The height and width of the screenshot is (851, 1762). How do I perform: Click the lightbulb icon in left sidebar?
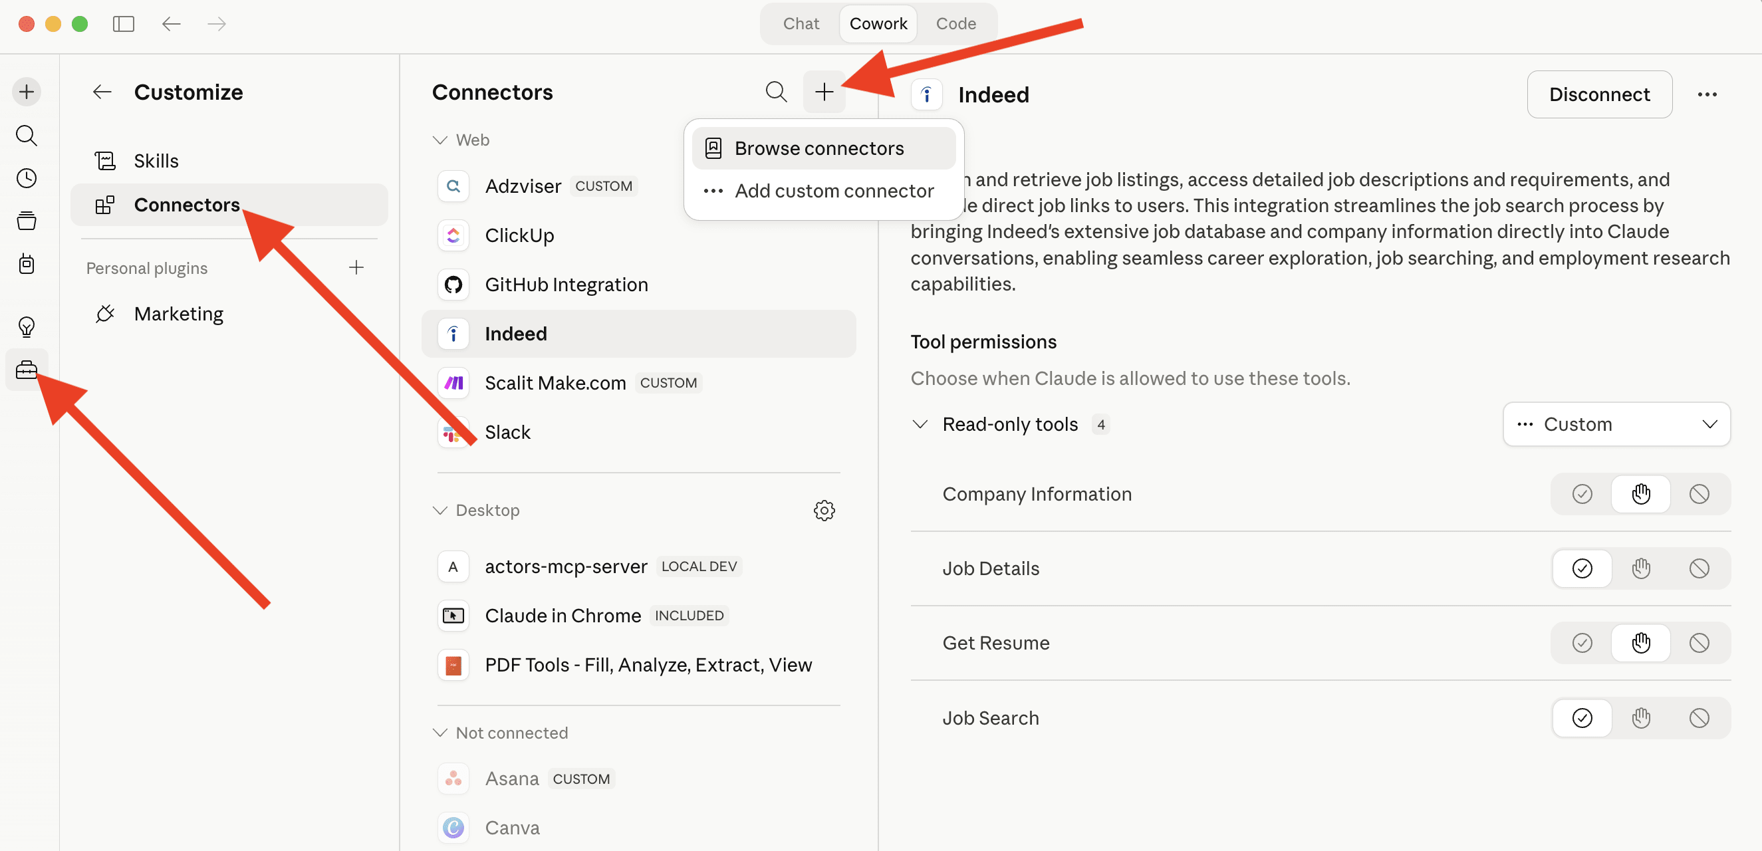[x=26, y=327]
